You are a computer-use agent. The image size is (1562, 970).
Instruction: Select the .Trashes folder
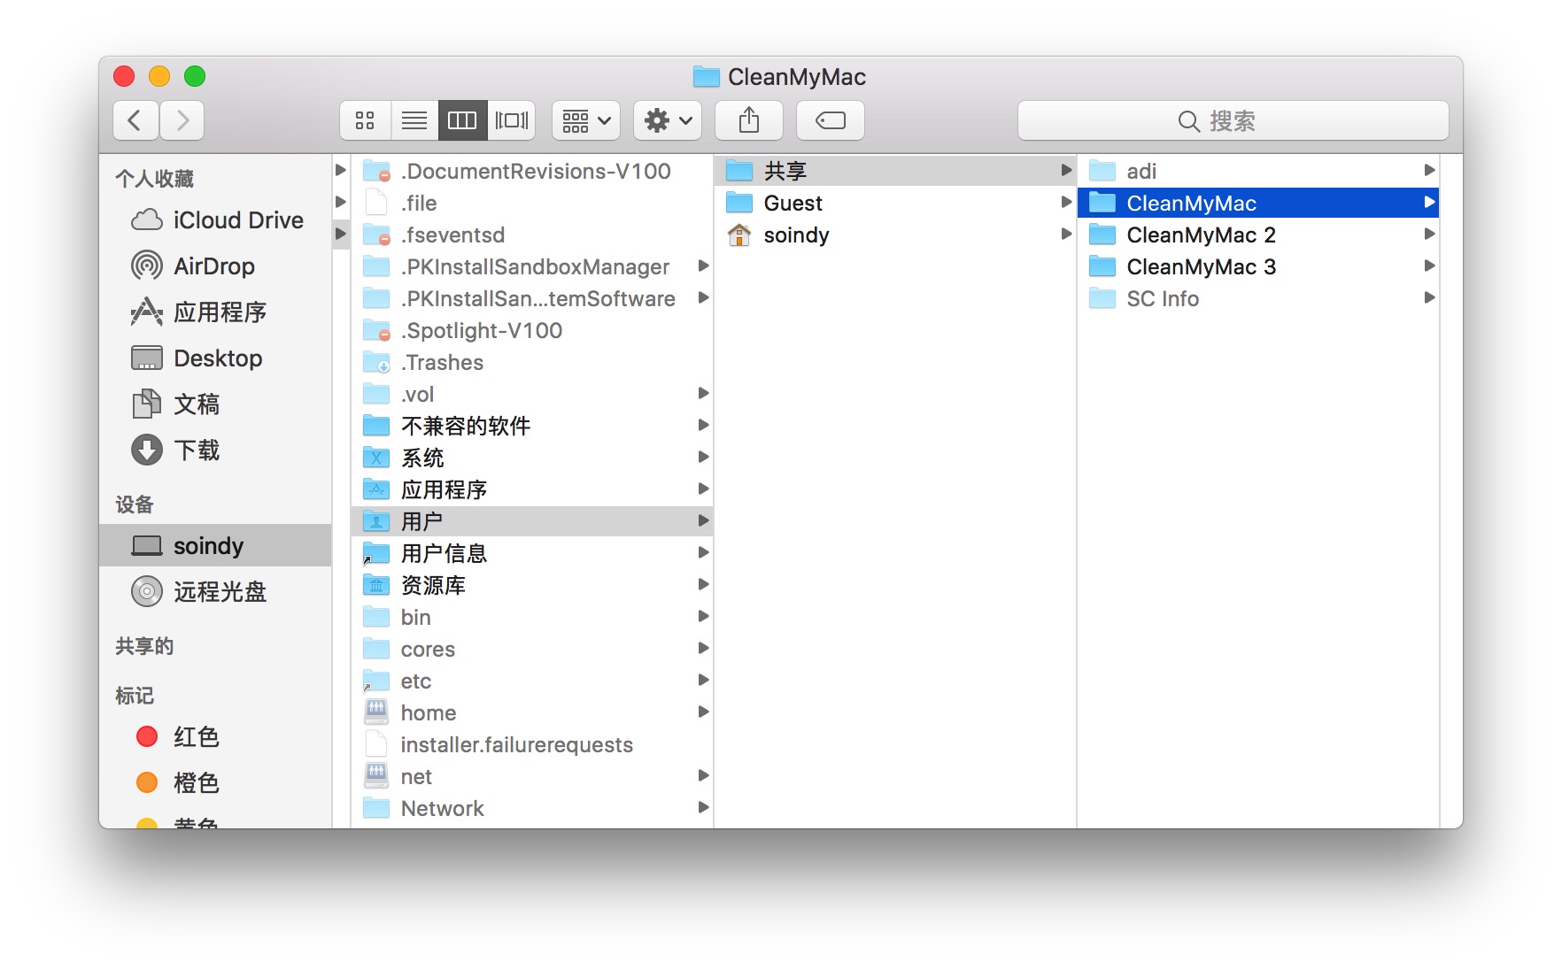tap(531, 362)
